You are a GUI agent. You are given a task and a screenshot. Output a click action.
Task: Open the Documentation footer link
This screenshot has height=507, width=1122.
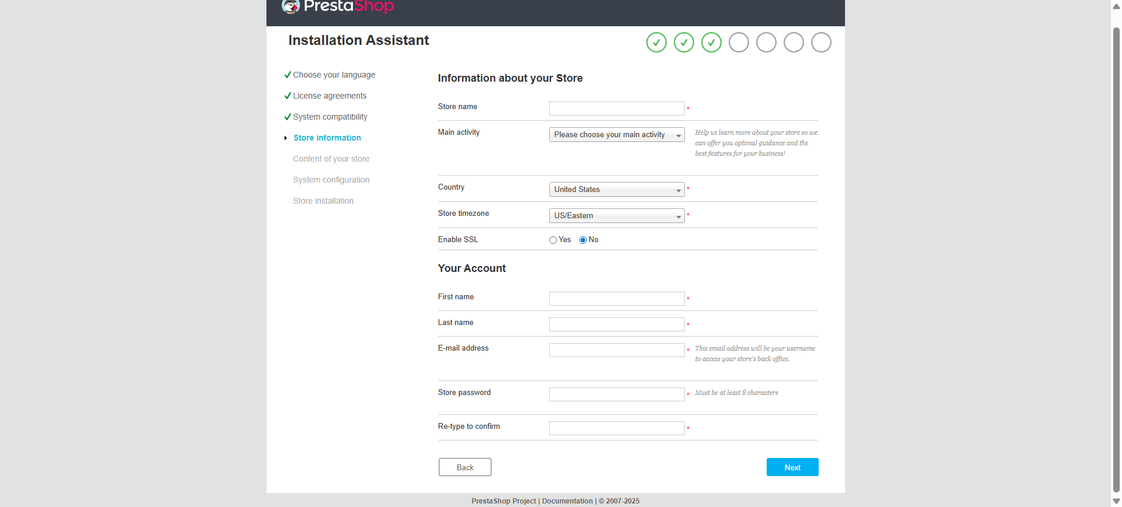(x=567, y=501)
